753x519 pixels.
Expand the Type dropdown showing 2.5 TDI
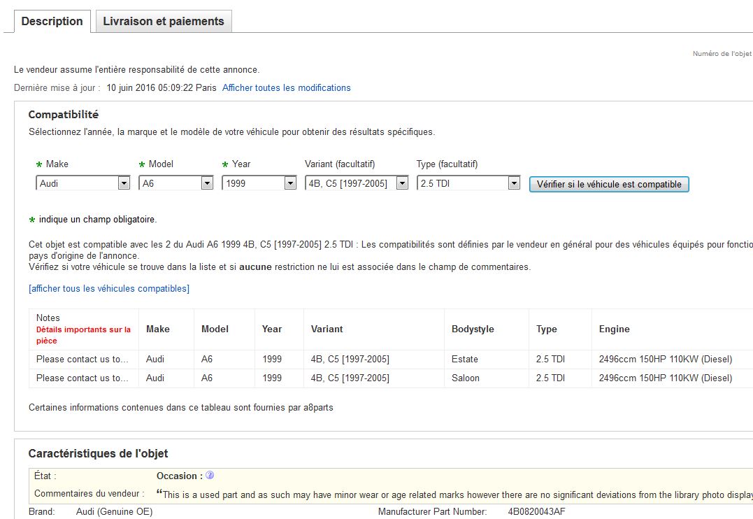point(468,183)
